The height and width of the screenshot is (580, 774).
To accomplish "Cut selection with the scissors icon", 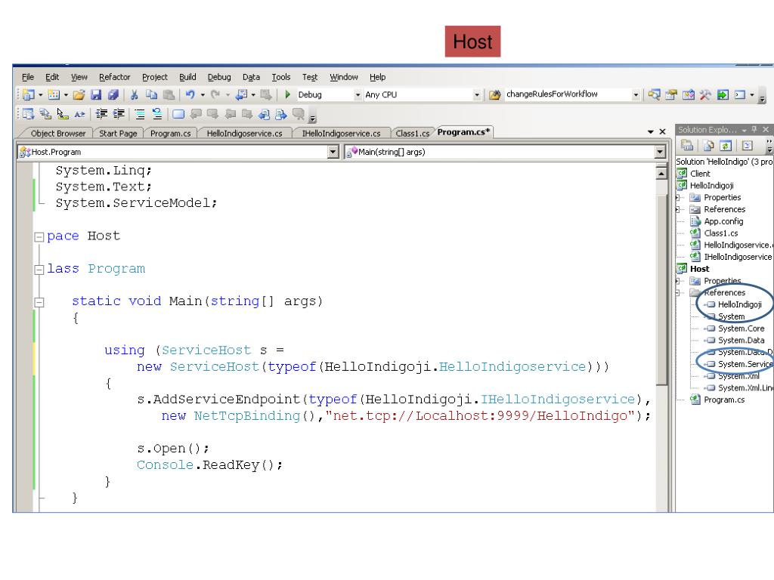I will coord(135,94).
